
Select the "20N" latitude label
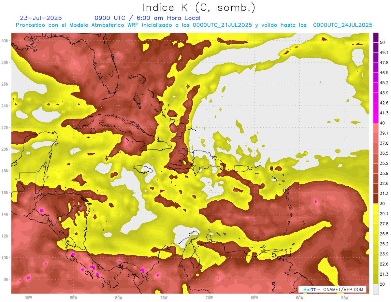5,149
